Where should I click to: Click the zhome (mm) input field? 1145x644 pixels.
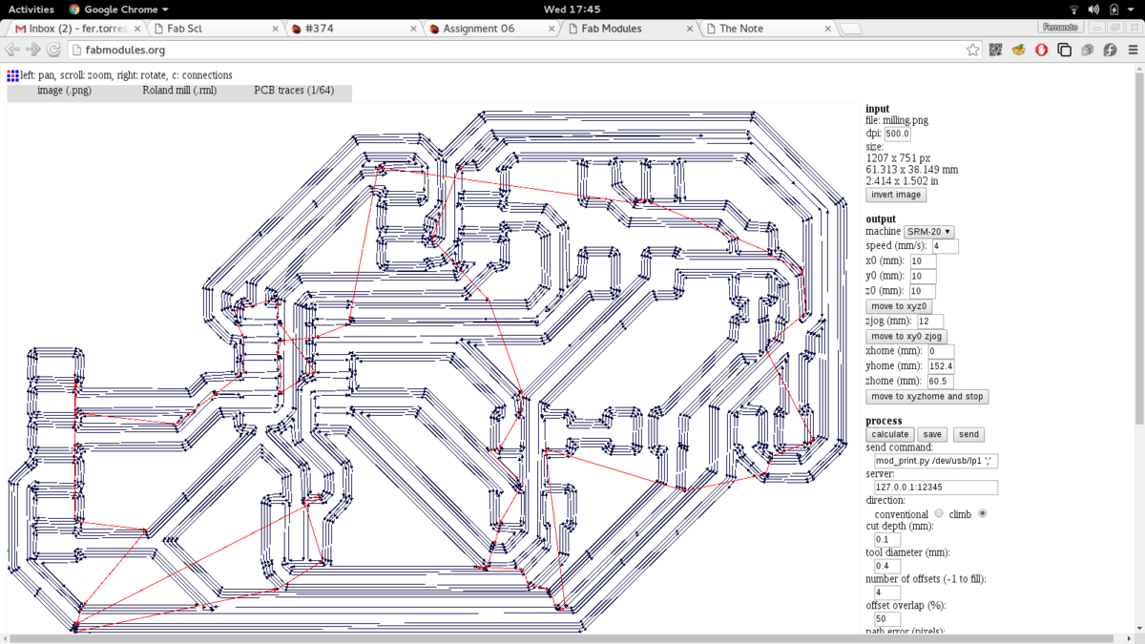(x=940, y=382)
